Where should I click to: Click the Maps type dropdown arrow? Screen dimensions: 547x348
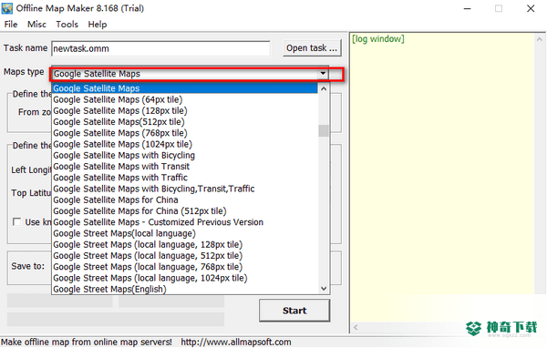323,74
